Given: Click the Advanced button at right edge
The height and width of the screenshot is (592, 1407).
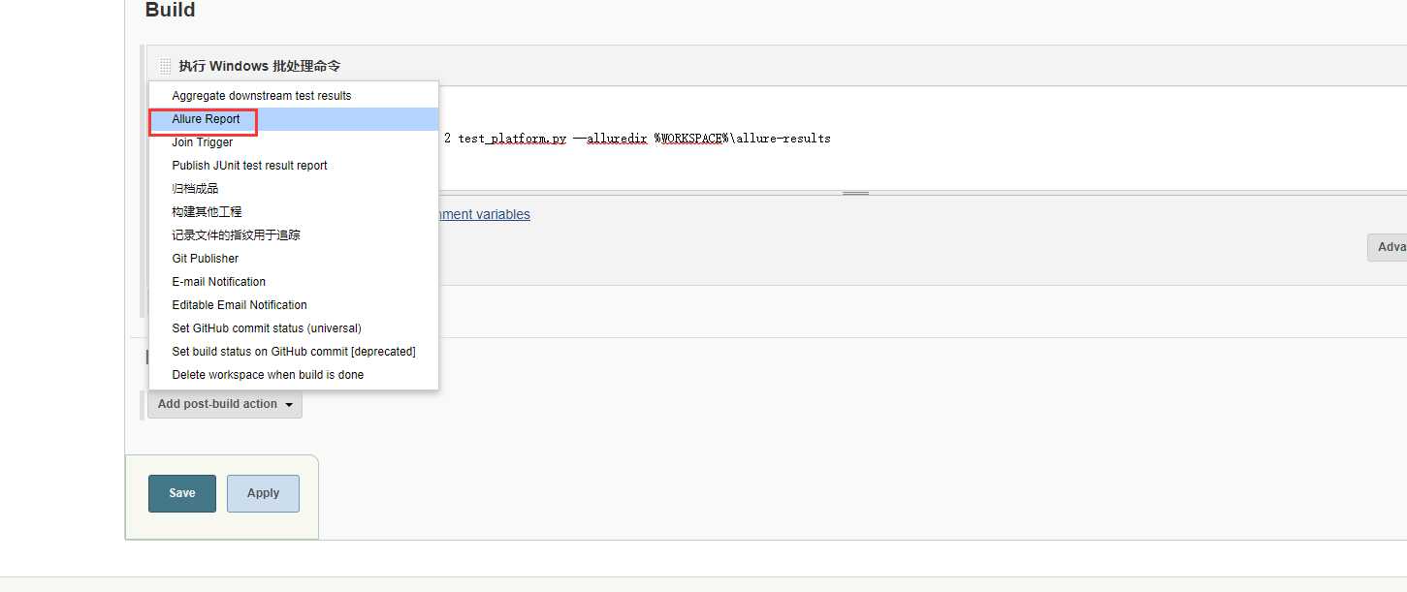Looking at the screenshot, I should (x=1388, y=247).
